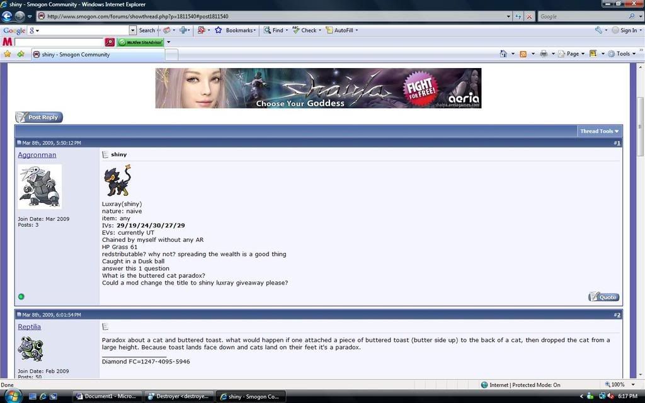Click the Google toolbar bookmark star icon

218,30
